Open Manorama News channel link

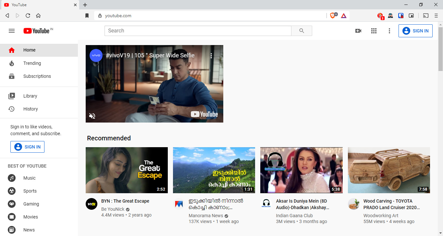(206, 216)
